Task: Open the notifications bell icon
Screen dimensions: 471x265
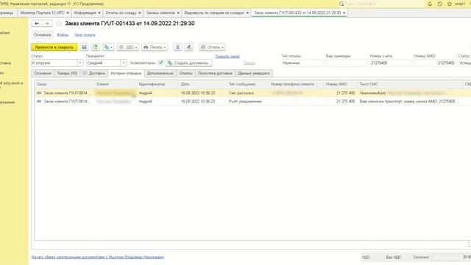Action: pyautogui.click(x=430, y=4)
